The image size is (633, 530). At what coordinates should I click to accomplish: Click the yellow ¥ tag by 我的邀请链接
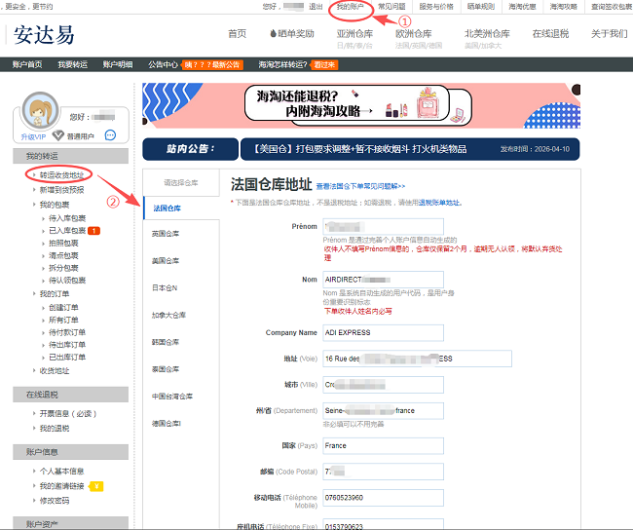click(x=96, y=485)
